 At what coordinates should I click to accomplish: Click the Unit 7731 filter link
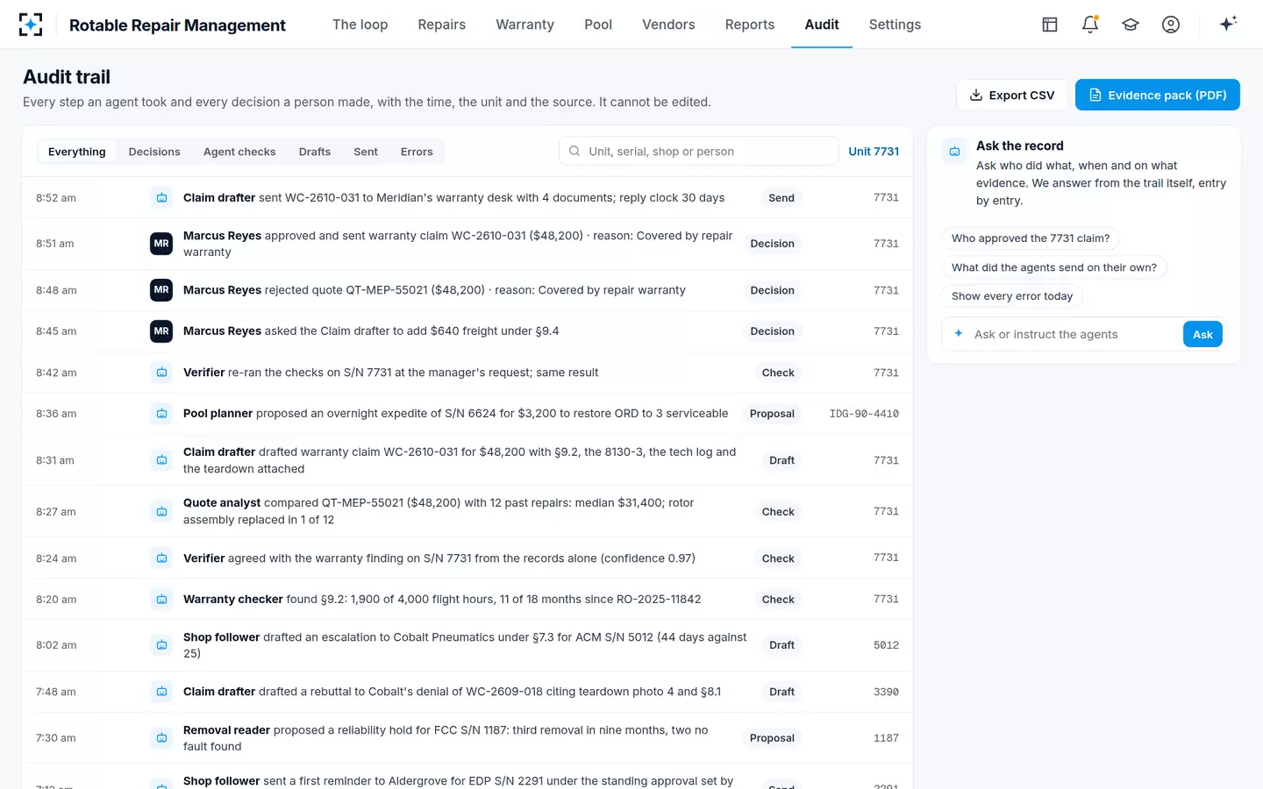[x=874, y=152]
